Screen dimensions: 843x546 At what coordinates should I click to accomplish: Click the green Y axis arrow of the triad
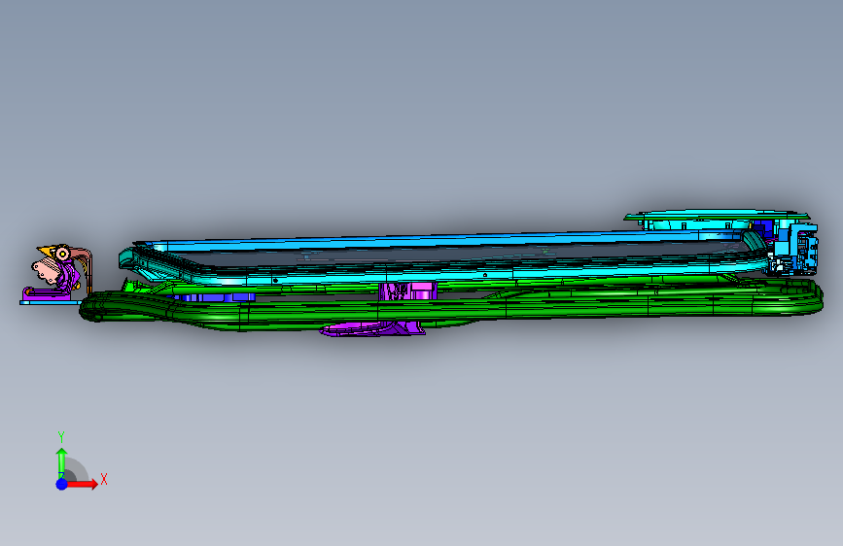tap(61, 462)
